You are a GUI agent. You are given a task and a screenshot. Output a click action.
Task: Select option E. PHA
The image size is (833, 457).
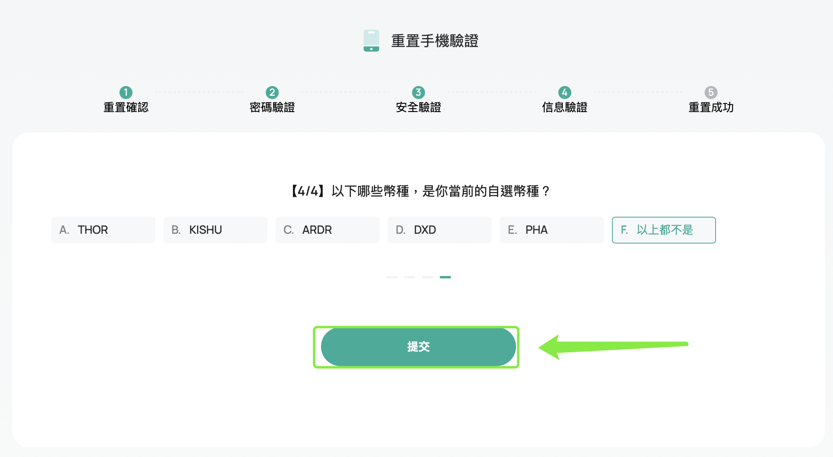(x=552, y=230)
